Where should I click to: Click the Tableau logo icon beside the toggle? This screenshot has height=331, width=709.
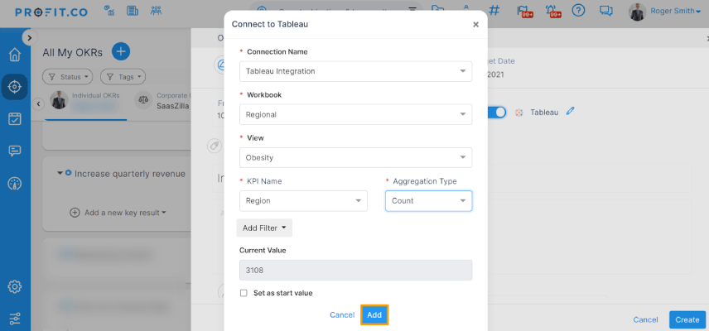(x=519, y=113)
